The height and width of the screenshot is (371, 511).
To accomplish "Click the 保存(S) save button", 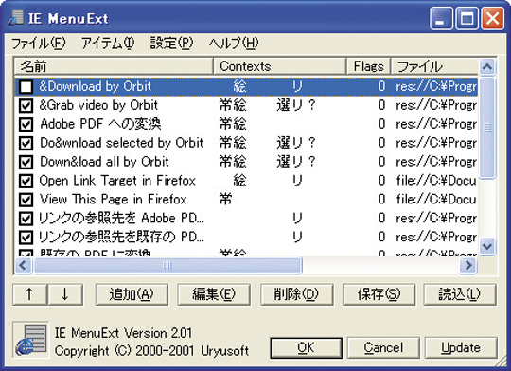I will pyautogui.click(x=379, y=294).
